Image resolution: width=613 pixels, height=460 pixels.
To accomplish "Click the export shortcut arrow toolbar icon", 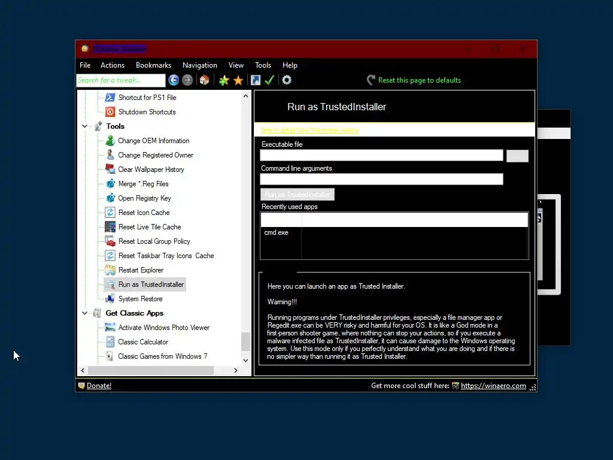I will click(255, 80).
